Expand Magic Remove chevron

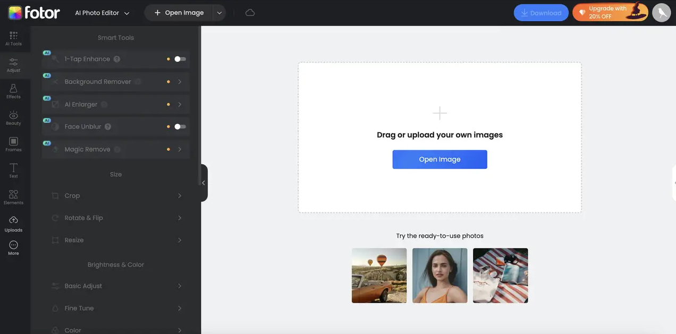point(180,149)
